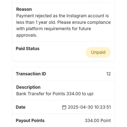Click the 'approvals.' text ending the reason
The height and width of the screenshot is (127, 127).
point(27,35)
